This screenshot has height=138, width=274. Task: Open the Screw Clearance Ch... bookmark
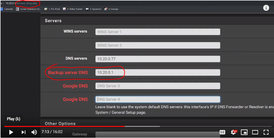29,9
